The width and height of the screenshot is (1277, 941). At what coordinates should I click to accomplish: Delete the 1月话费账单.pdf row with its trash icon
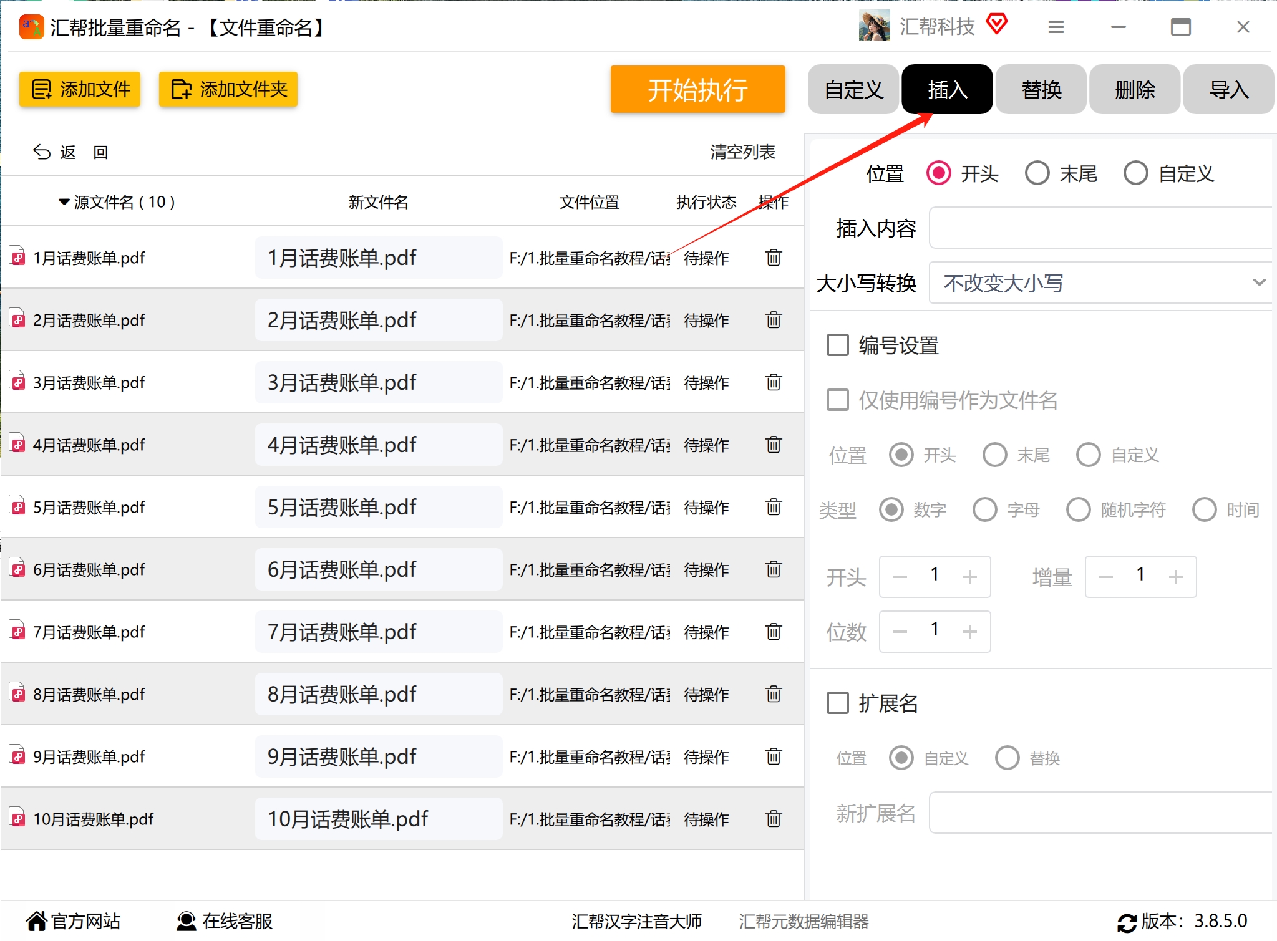[x=774, y=258]
